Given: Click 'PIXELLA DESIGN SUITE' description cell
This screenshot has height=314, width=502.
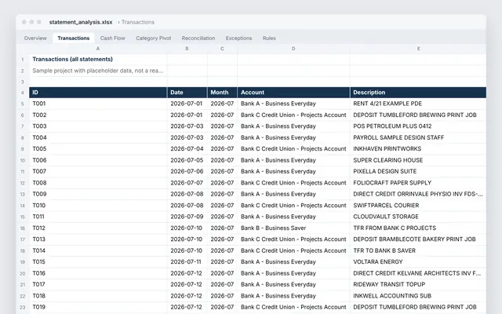Looking at the screenshot, I should point(418,171).
